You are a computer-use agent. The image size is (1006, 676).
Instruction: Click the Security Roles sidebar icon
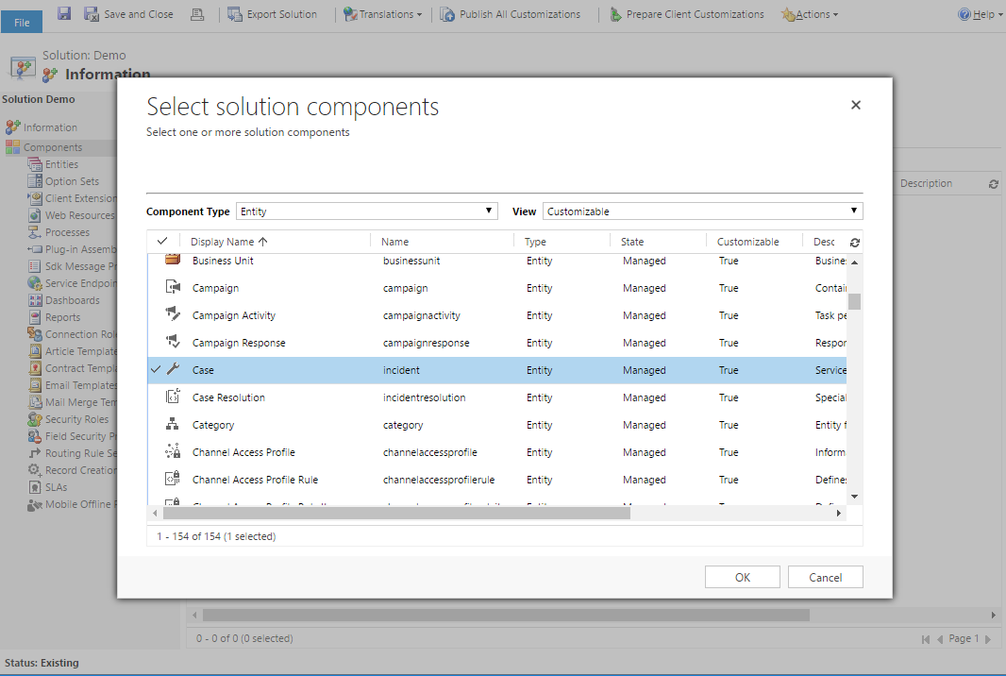35,419
